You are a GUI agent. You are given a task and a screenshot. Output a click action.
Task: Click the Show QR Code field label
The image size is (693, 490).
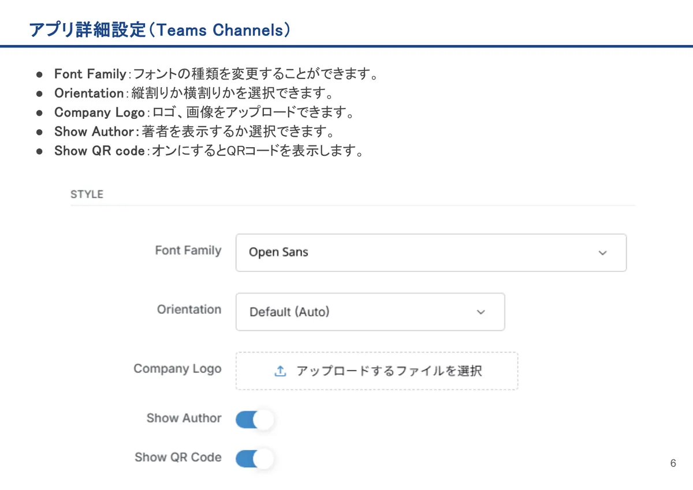(x=178, y=457)
